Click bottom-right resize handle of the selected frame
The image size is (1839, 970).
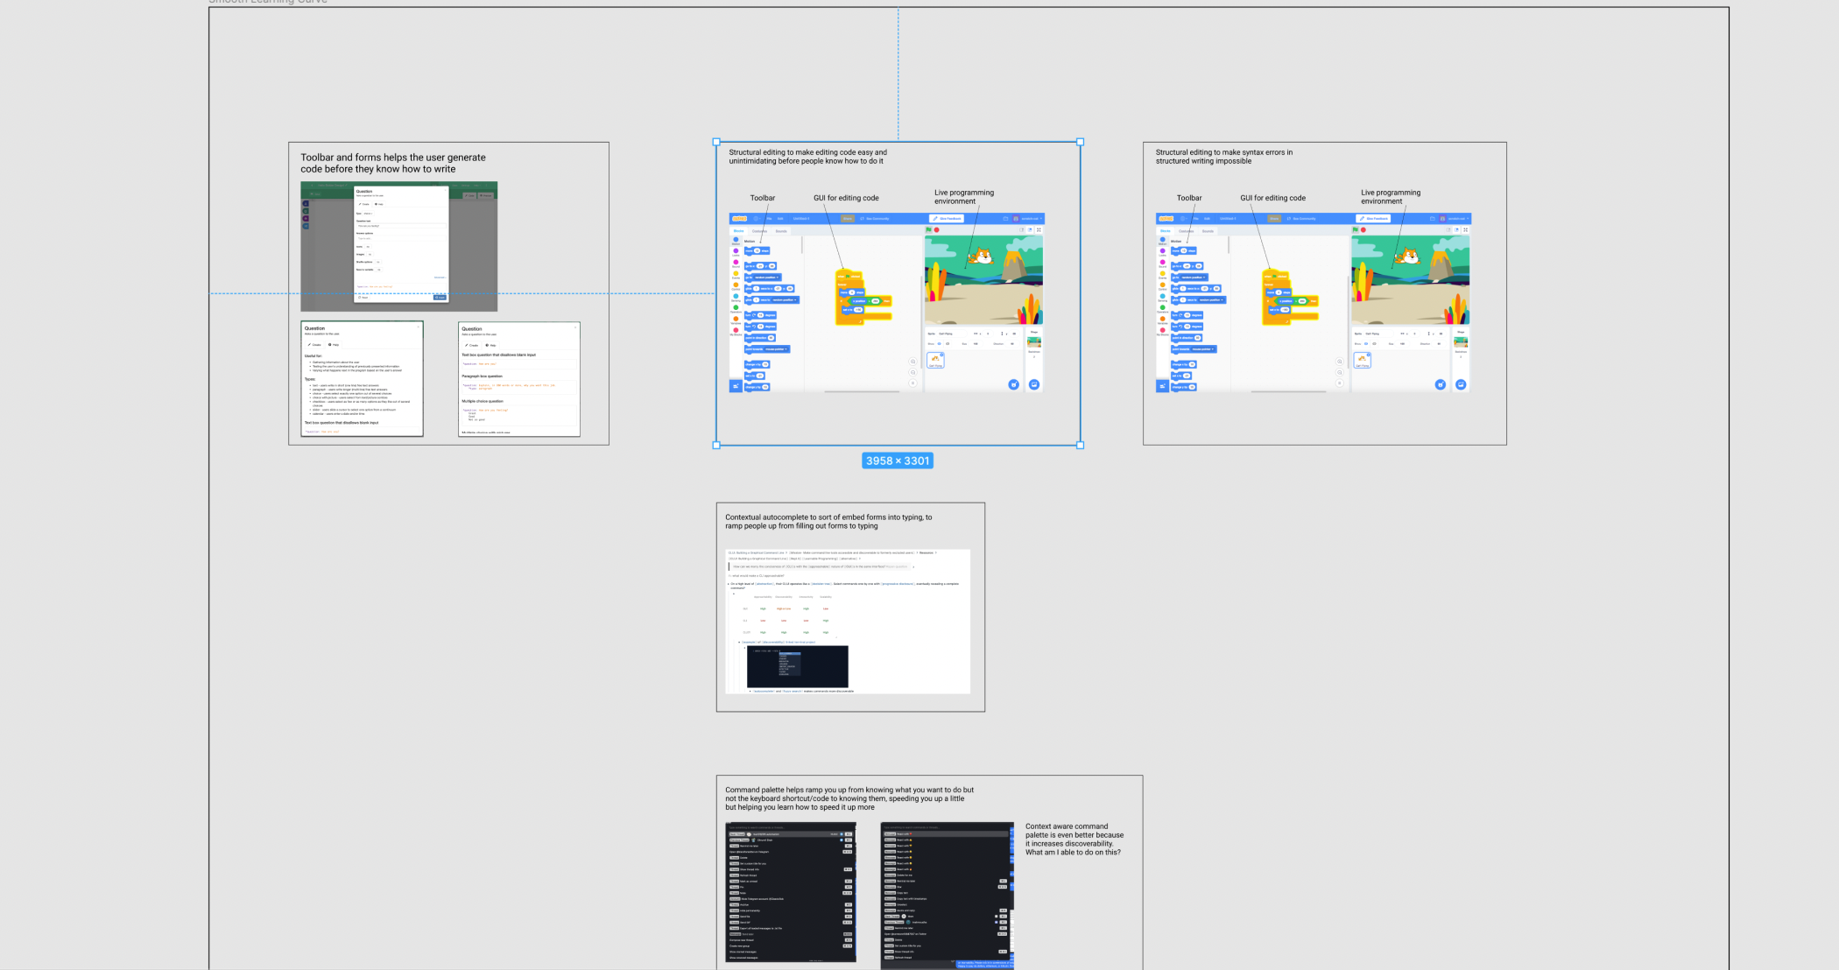[x=1080, y=445]
